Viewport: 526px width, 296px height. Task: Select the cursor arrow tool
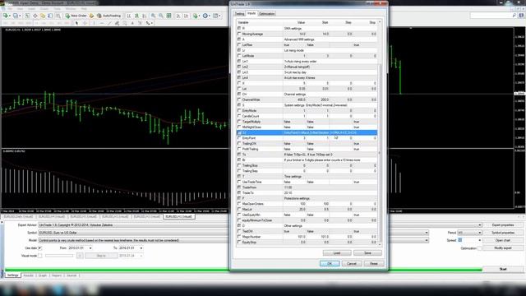point(76,23)
